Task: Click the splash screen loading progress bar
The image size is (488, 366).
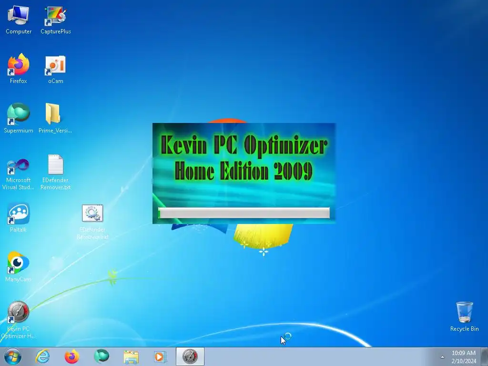Action: [x=244, y=213]
